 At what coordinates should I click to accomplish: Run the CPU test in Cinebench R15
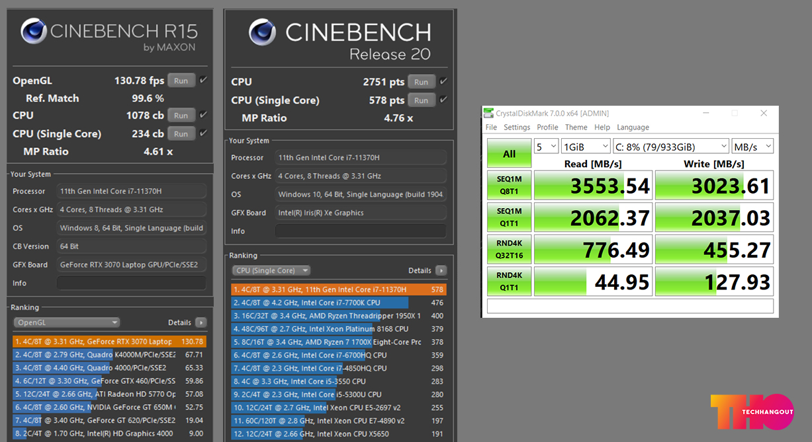coord(181,115)
